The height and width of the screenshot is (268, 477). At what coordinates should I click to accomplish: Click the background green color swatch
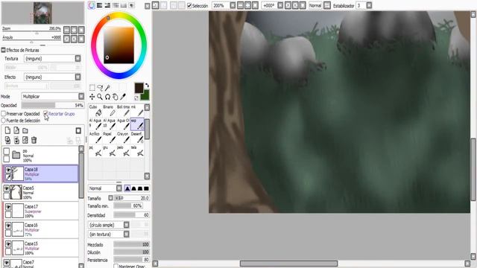pyautogui.click(x=146, y=95)
